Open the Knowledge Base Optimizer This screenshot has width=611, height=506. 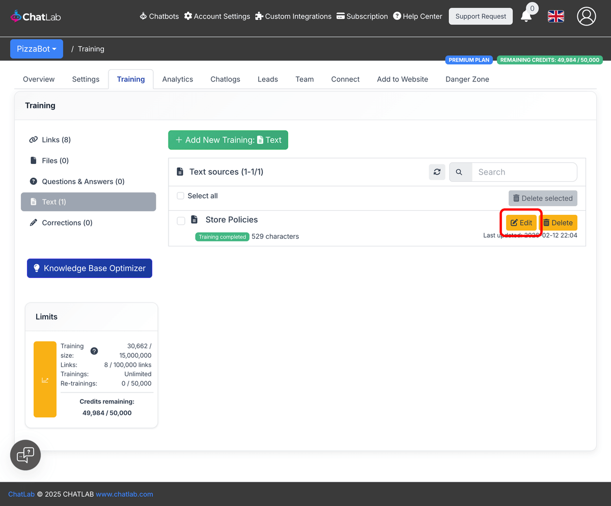[90, 268]
